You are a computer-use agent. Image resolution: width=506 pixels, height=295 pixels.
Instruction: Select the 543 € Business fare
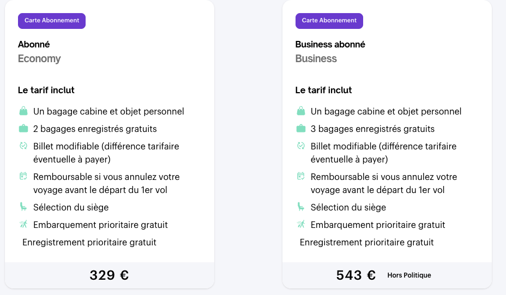(356, 275)
